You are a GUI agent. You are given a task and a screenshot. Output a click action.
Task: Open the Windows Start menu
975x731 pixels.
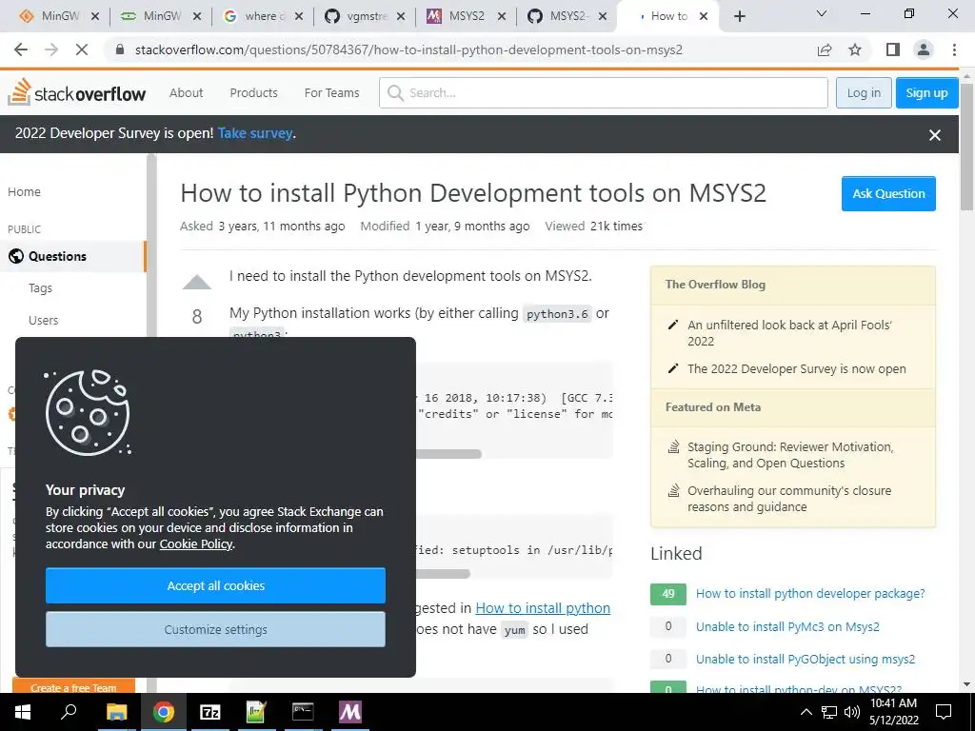(x=23, y=712)
